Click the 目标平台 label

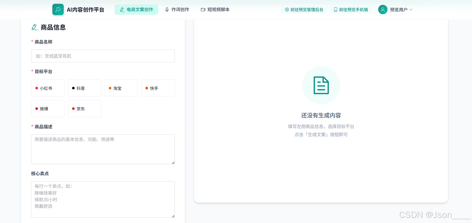click(44, 72)
